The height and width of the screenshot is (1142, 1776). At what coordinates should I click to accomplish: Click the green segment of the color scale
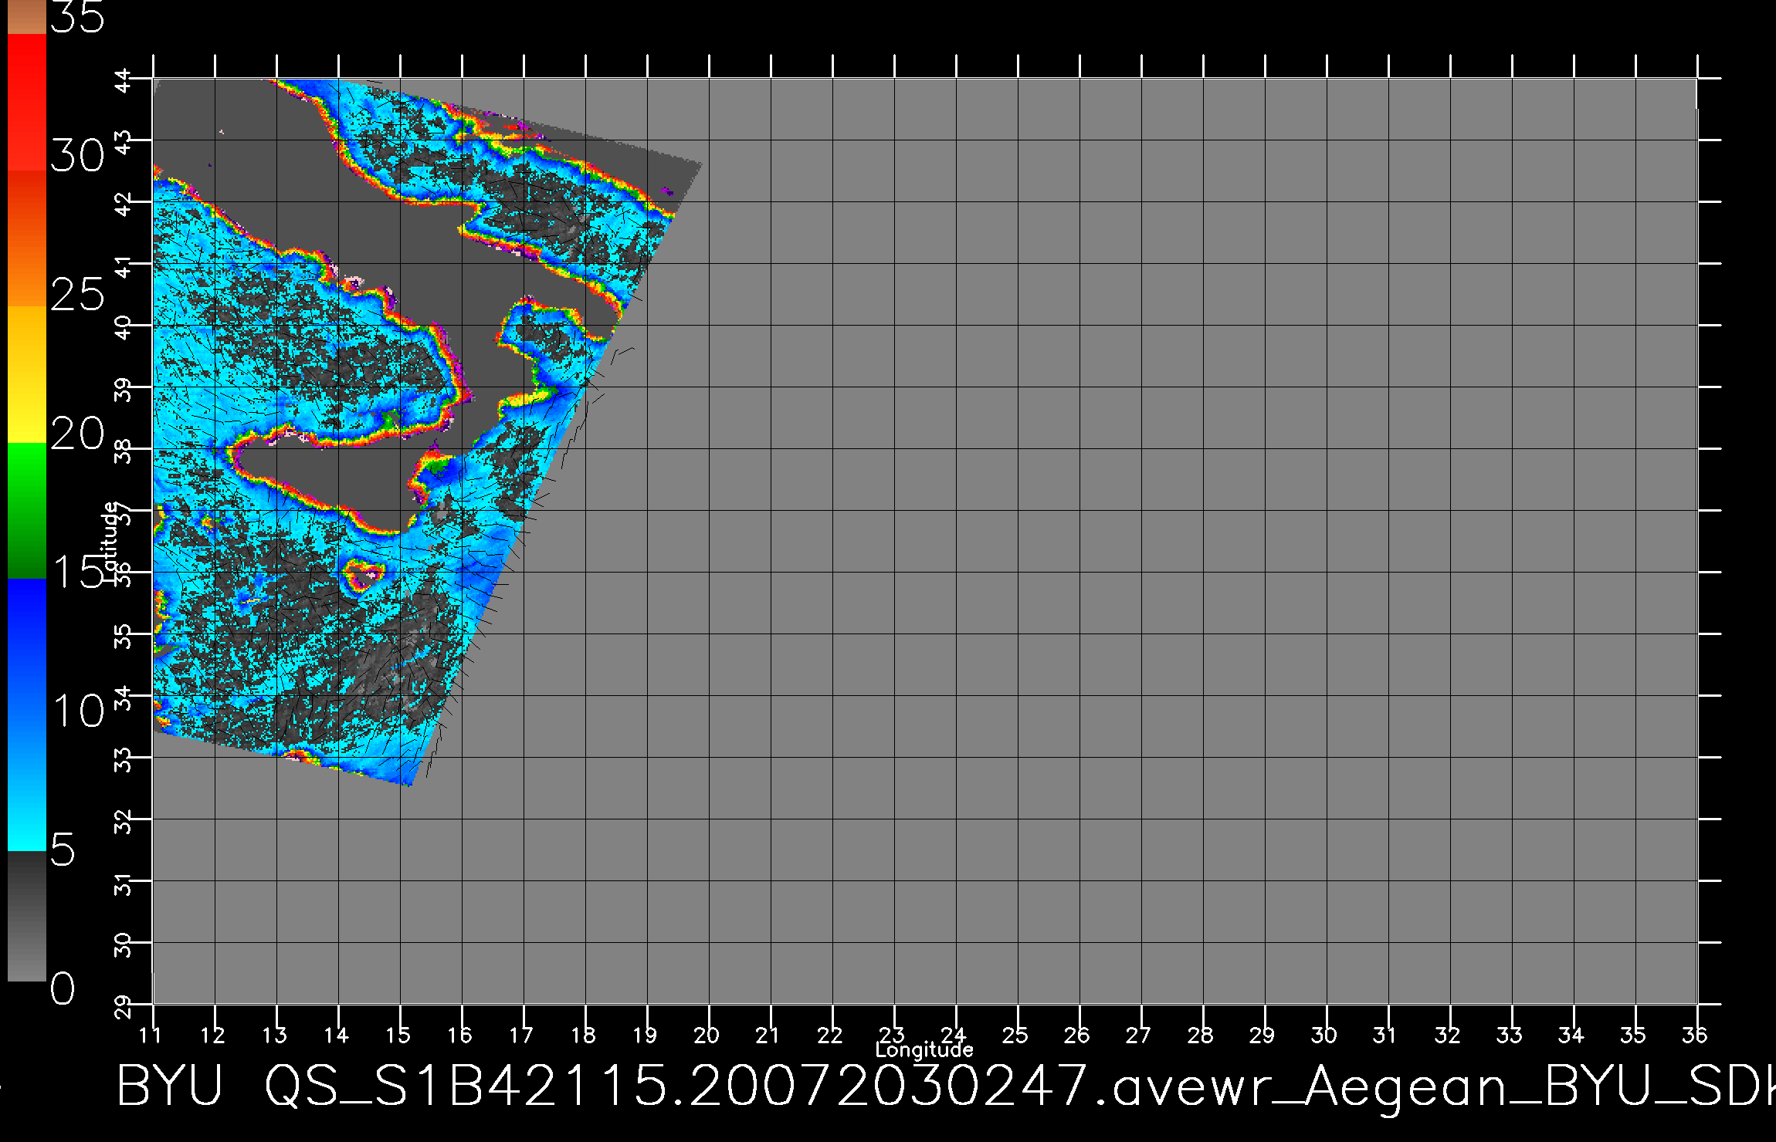click(27, 511)
